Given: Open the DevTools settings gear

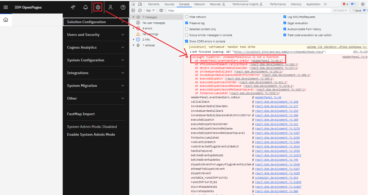Looking at the screenshot, I should pyautogui.click(x=363, y=4).
